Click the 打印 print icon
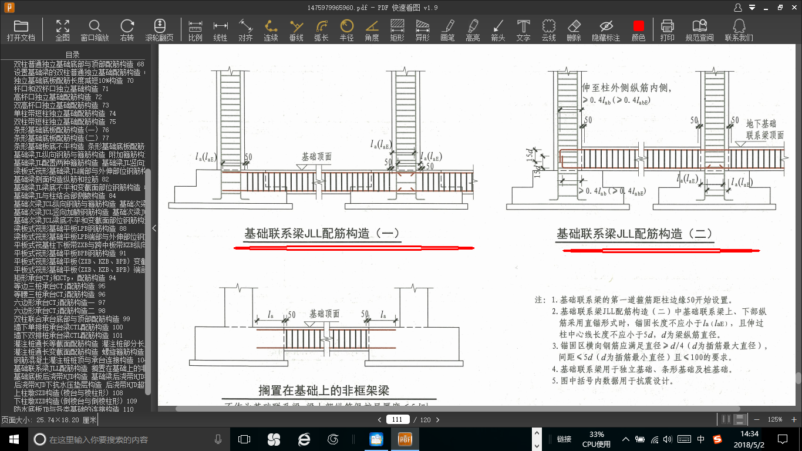802x451 pixels. point(668,30)
